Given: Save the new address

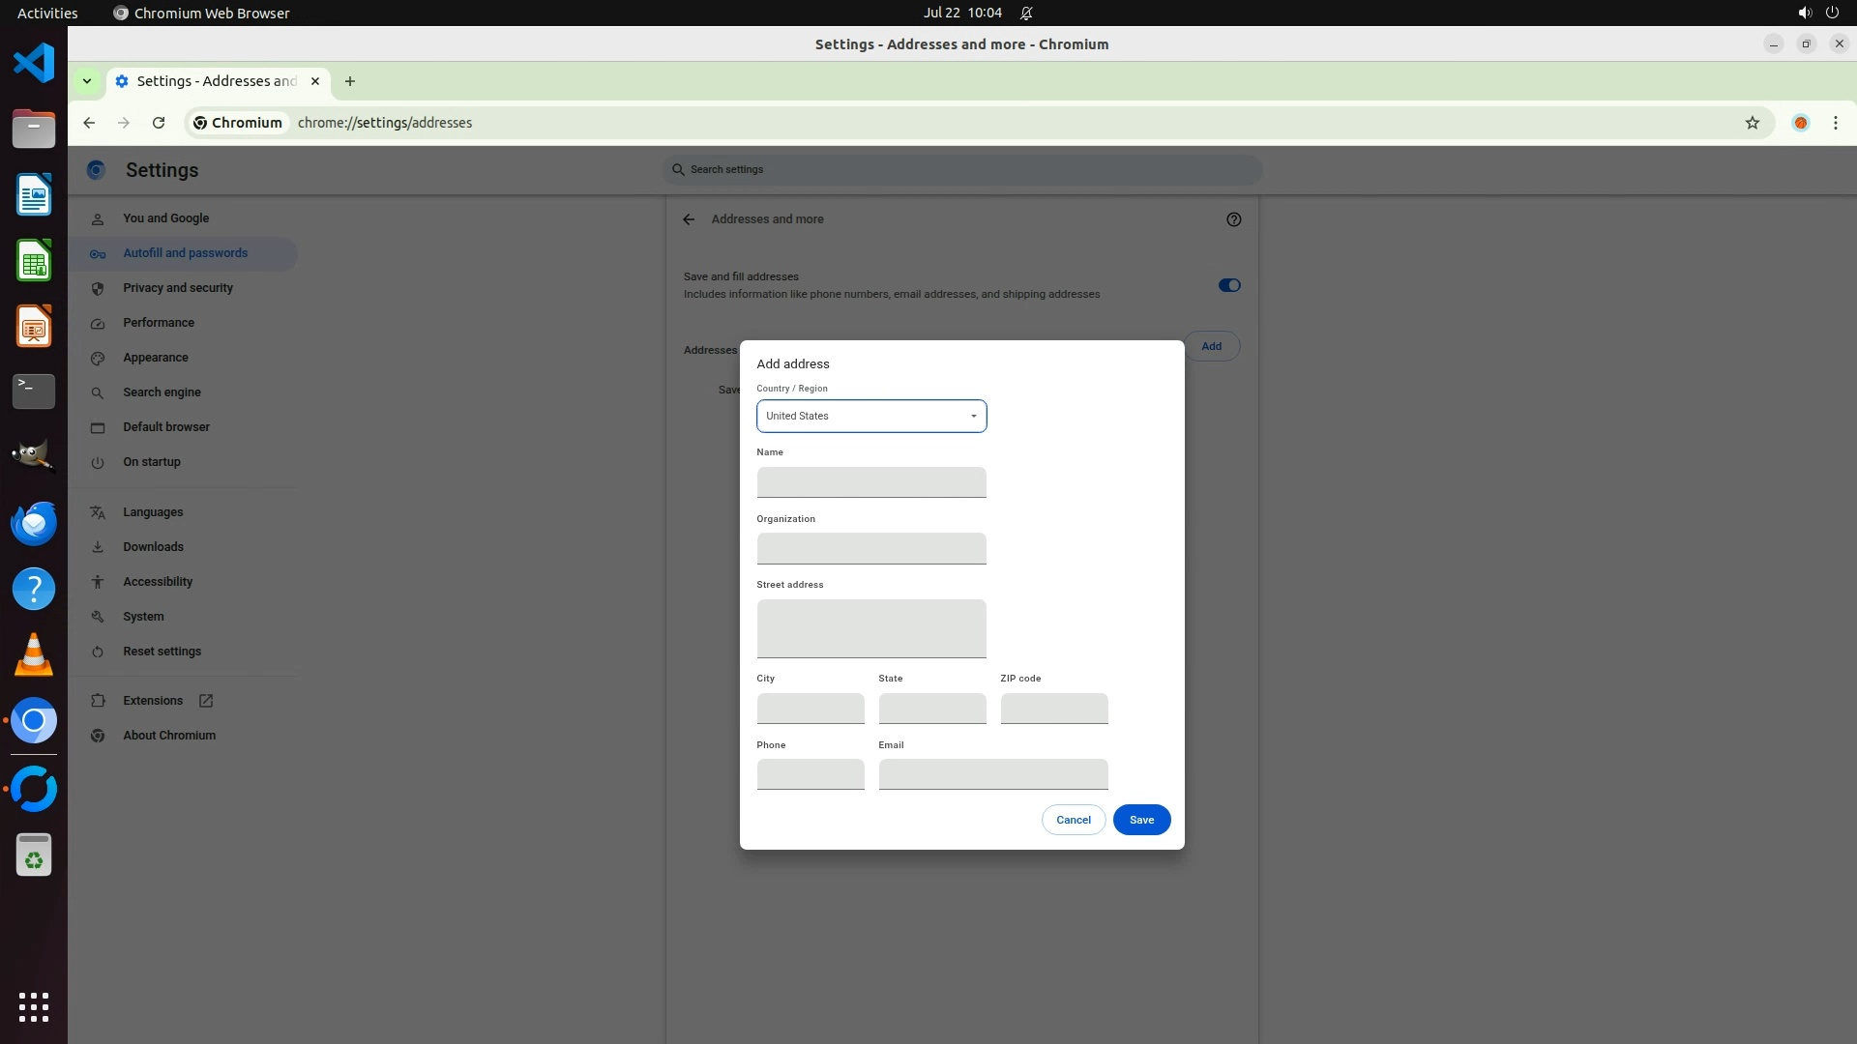Looking at the screenshot, I should tap(1141, 820).
